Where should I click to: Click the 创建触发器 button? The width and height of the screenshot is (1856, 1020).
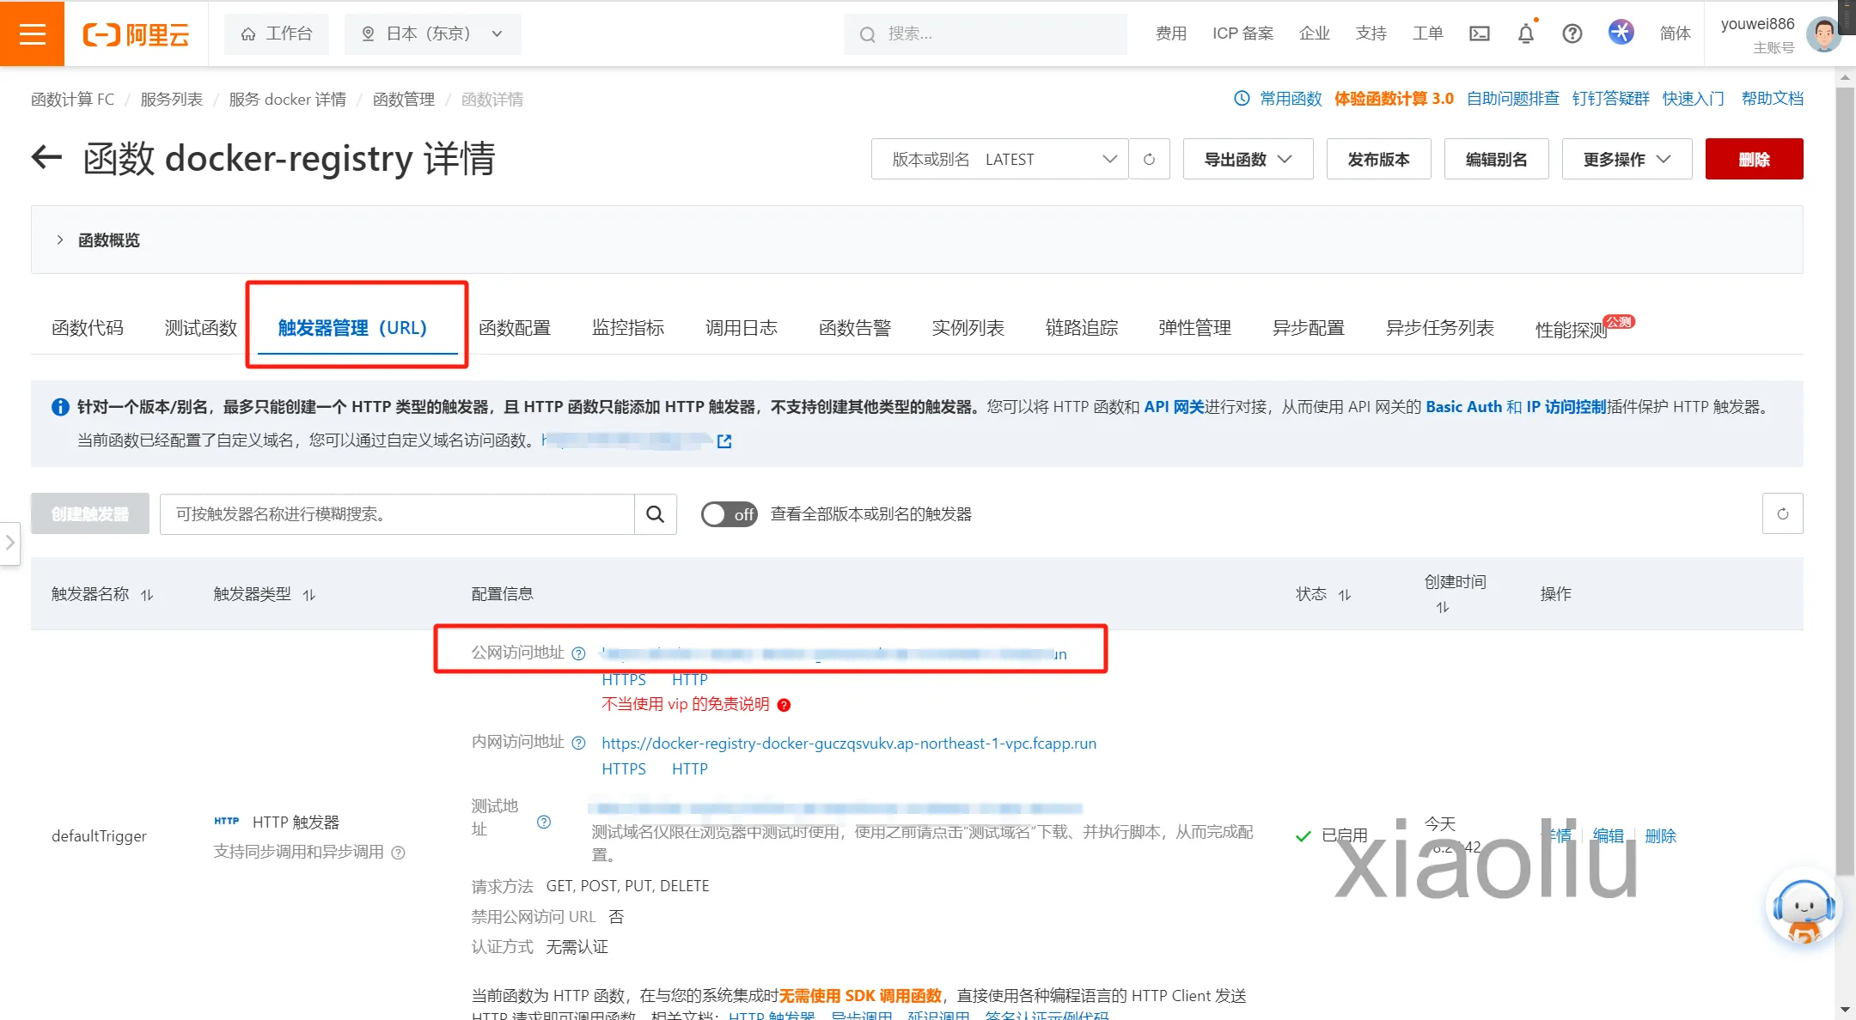click(x=89, y=513)
